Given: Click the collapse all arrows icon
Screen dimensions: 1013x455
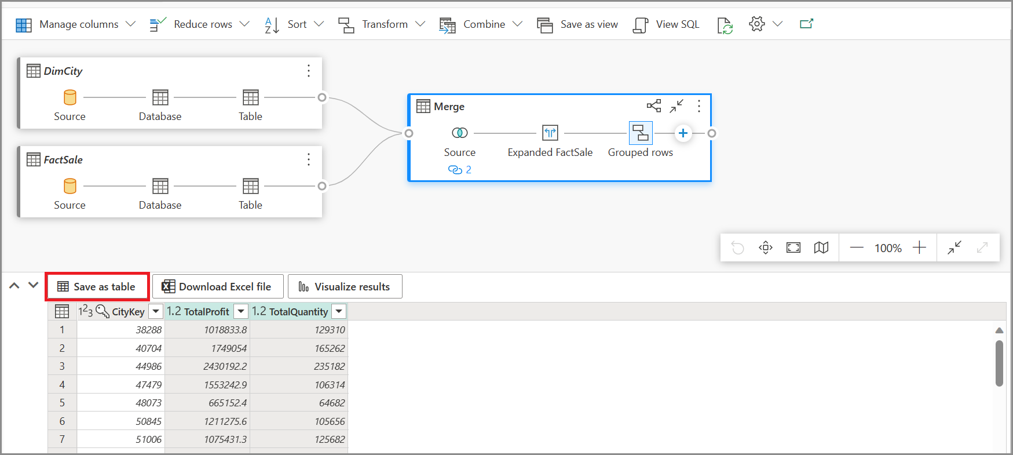Looking at the screenshot, I should point(955,248).
